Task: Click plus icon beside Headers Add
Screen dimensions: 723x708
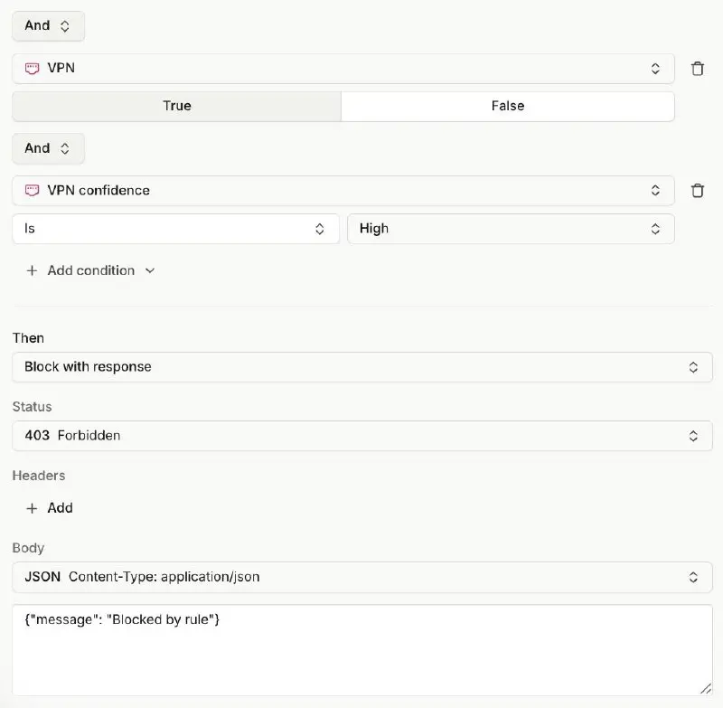Action: 32,508
